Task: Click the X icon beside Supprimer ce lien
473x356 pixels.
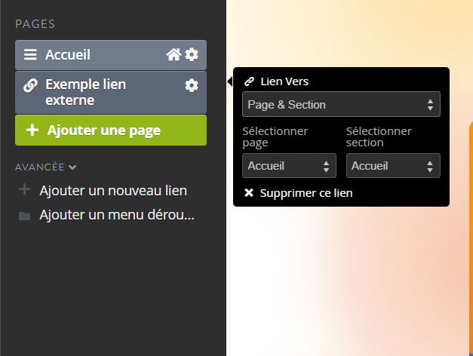Action: pyautogui.click(x=249, y=192)
